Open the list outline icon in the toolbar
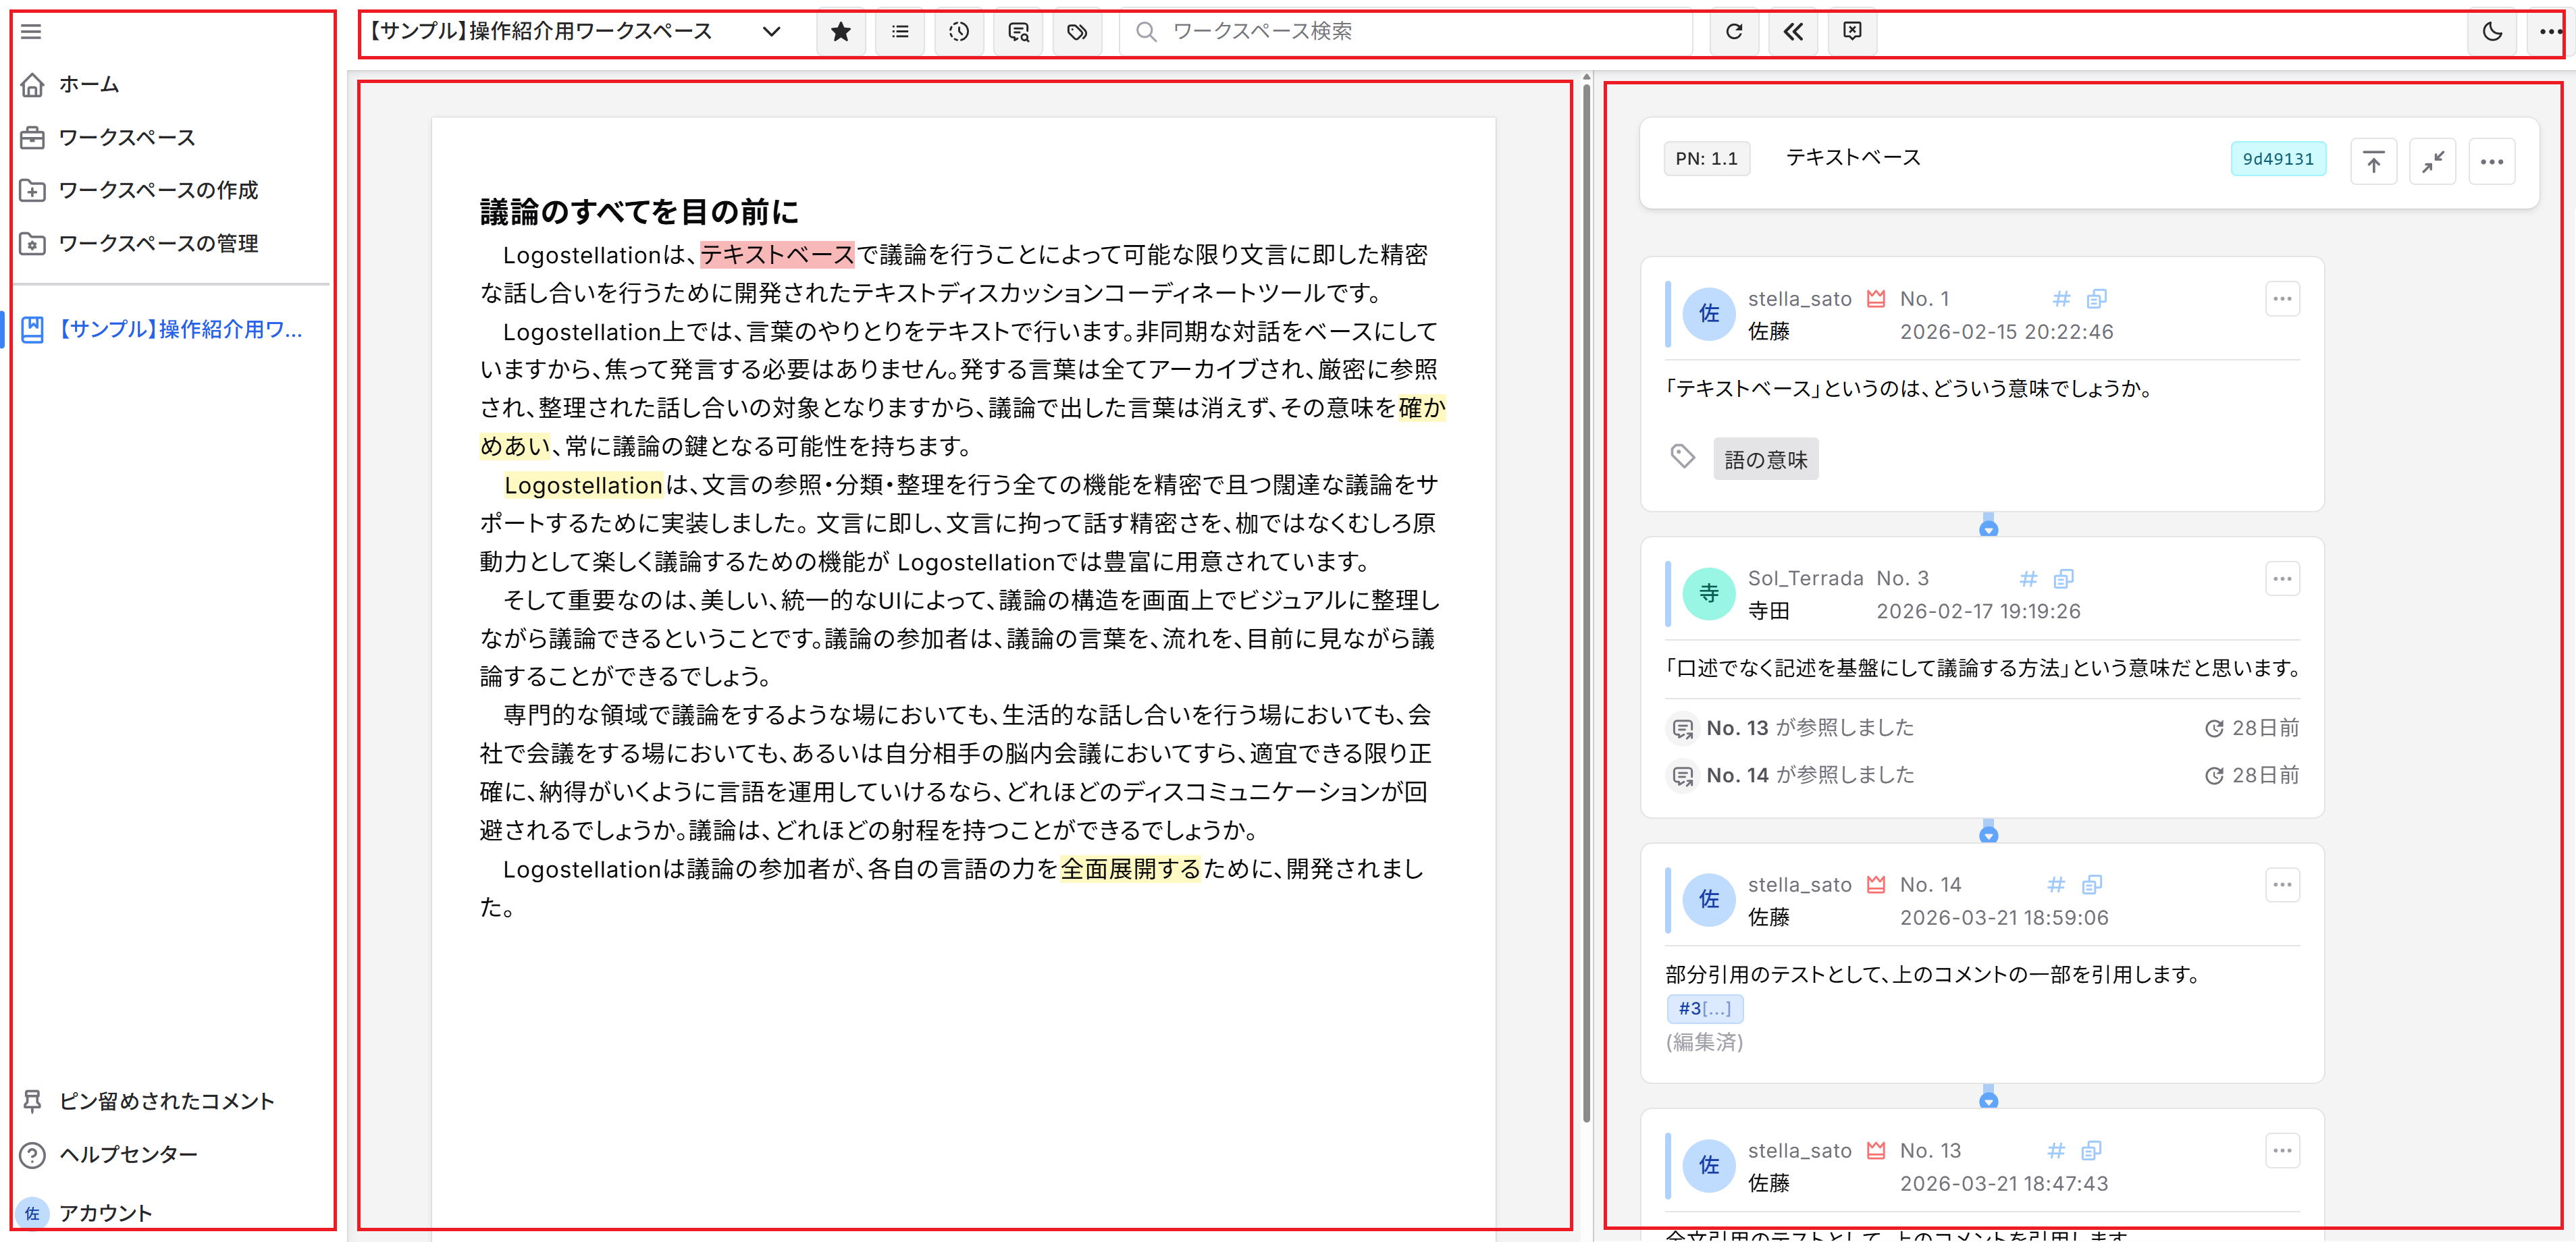Image resolution: width=2576 pixels, height=1242 pixels. click(900, 32)
